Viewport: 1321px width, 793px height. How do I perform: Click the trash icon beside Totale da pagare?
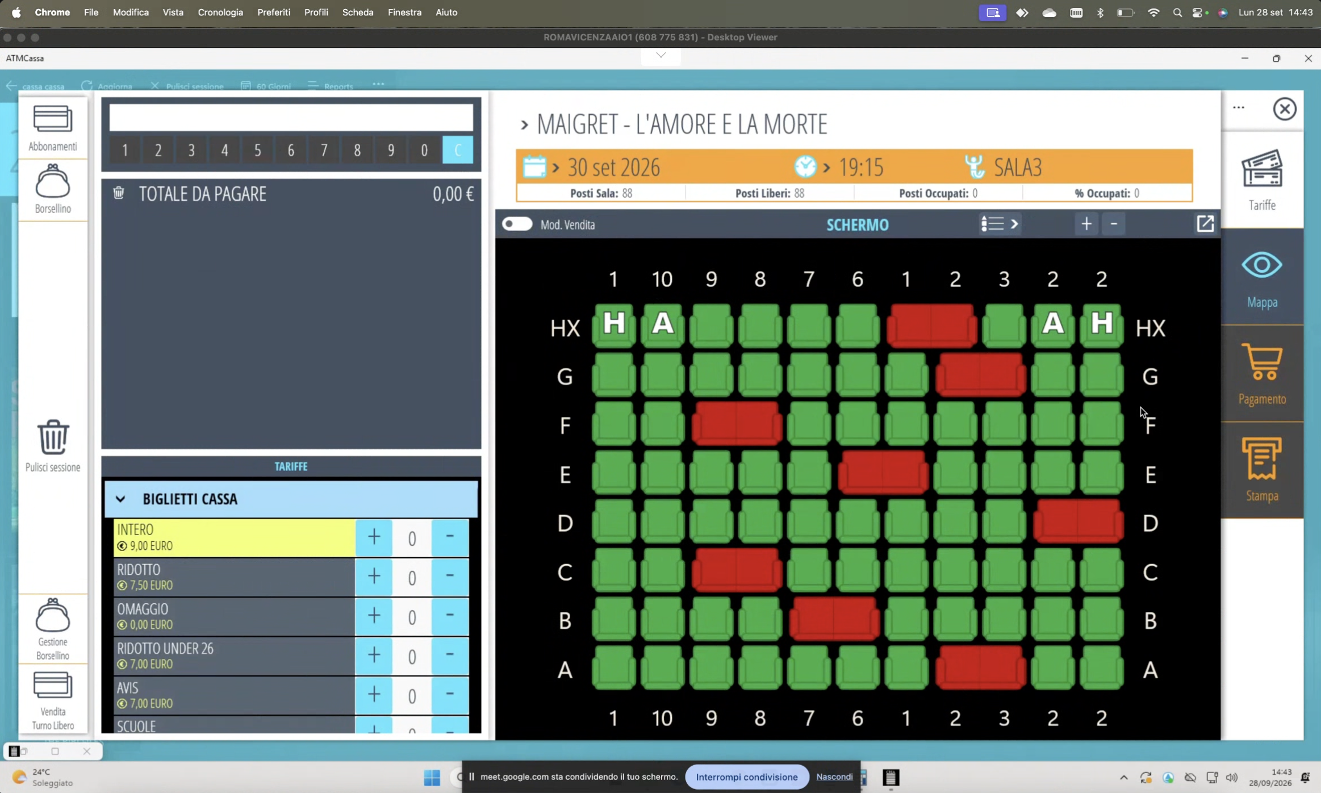tap(118, 193)
